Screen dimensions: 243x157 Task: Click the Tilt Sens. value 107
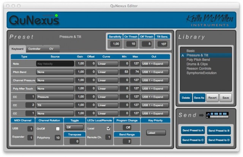163,44
